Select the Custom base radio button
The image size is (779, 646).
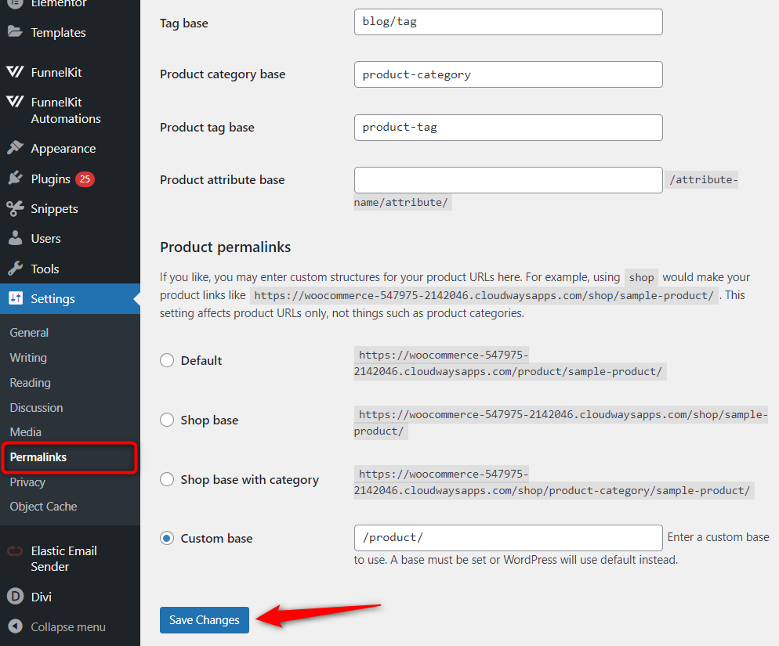167,538
